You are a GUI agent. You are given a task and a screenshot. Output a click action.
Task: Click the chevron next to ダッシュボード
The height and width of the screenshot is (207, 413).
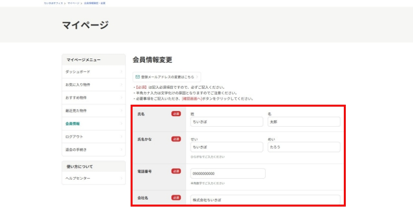pos(121,72)
